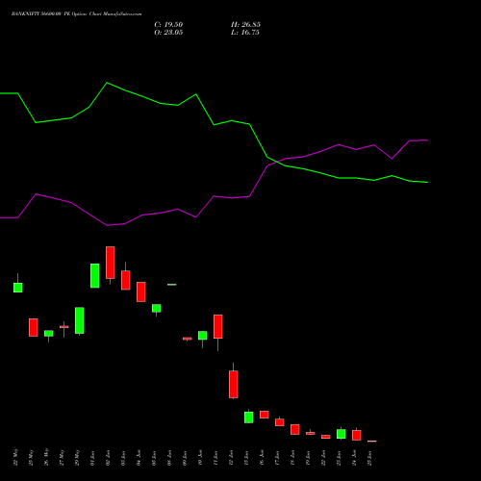The width and height of the screenshot is (481, 481).
Task: Click the 12 Jun date label
Action: (x=231, y=458)
